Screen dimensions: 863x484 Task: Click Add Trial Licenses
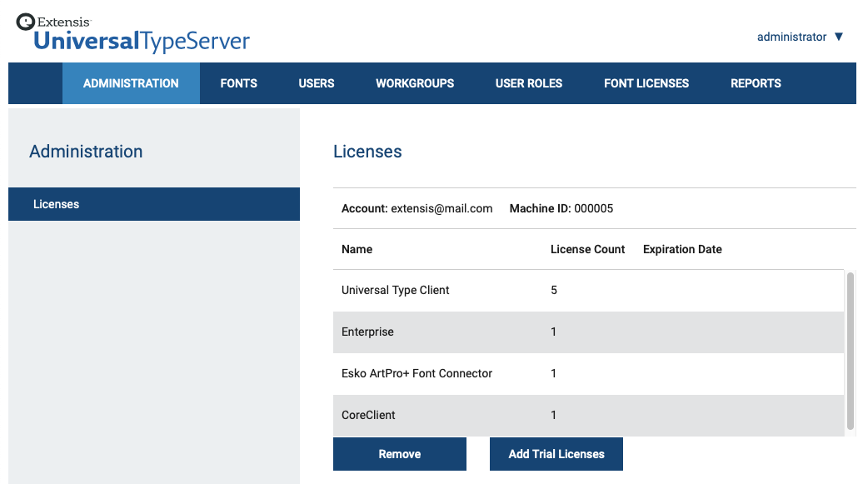pos(556,454)
